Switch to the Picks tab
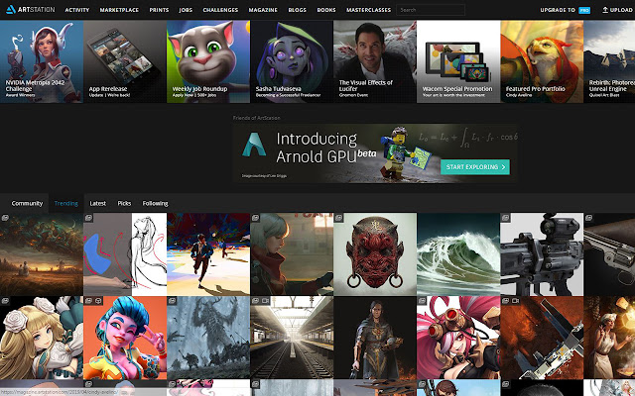Viewport: 635px width, 396px height. click(124, 203)
